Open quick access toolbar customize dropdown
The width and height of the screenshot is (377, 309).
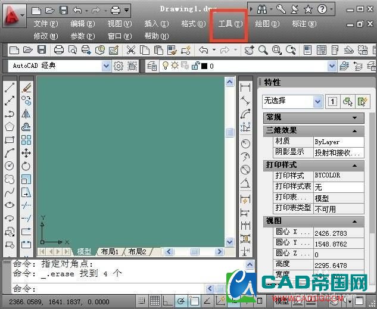[x=126, y=10]
